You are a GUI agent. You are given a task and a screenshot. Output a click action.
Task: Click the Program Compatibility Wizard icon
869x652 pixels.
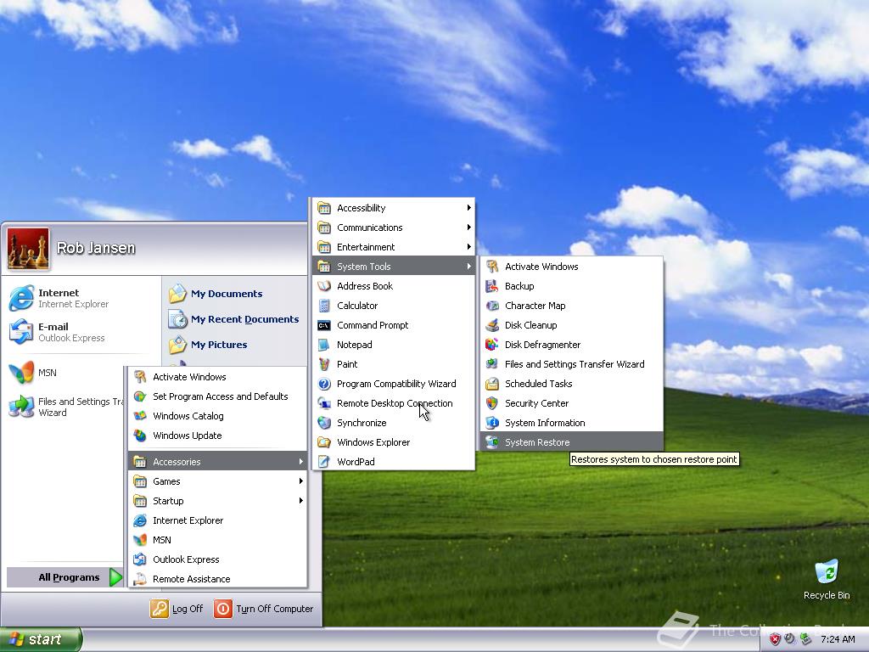(x=324, y=384)
